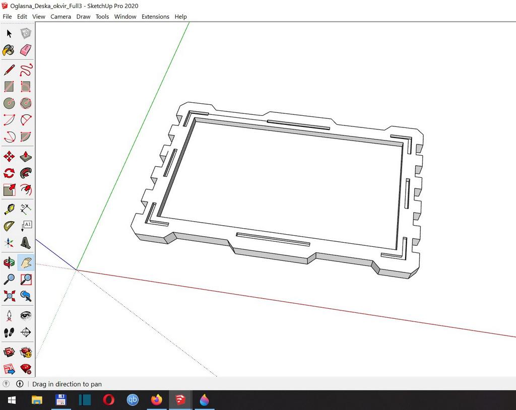
Task: Pick the Section Plane tool
Action: coord(26,332)
